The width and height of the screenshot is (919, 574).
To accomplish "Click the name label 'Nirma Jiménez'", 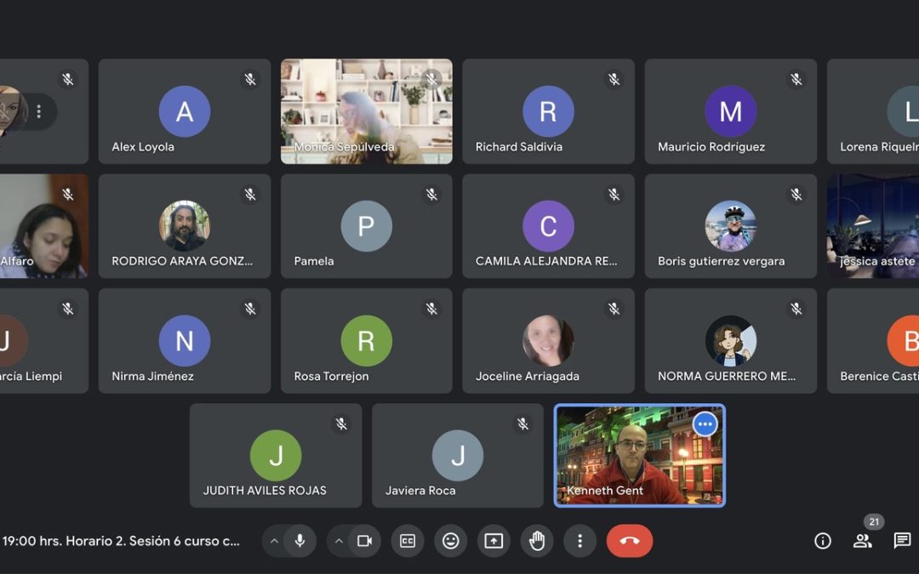I will (152, 376).
